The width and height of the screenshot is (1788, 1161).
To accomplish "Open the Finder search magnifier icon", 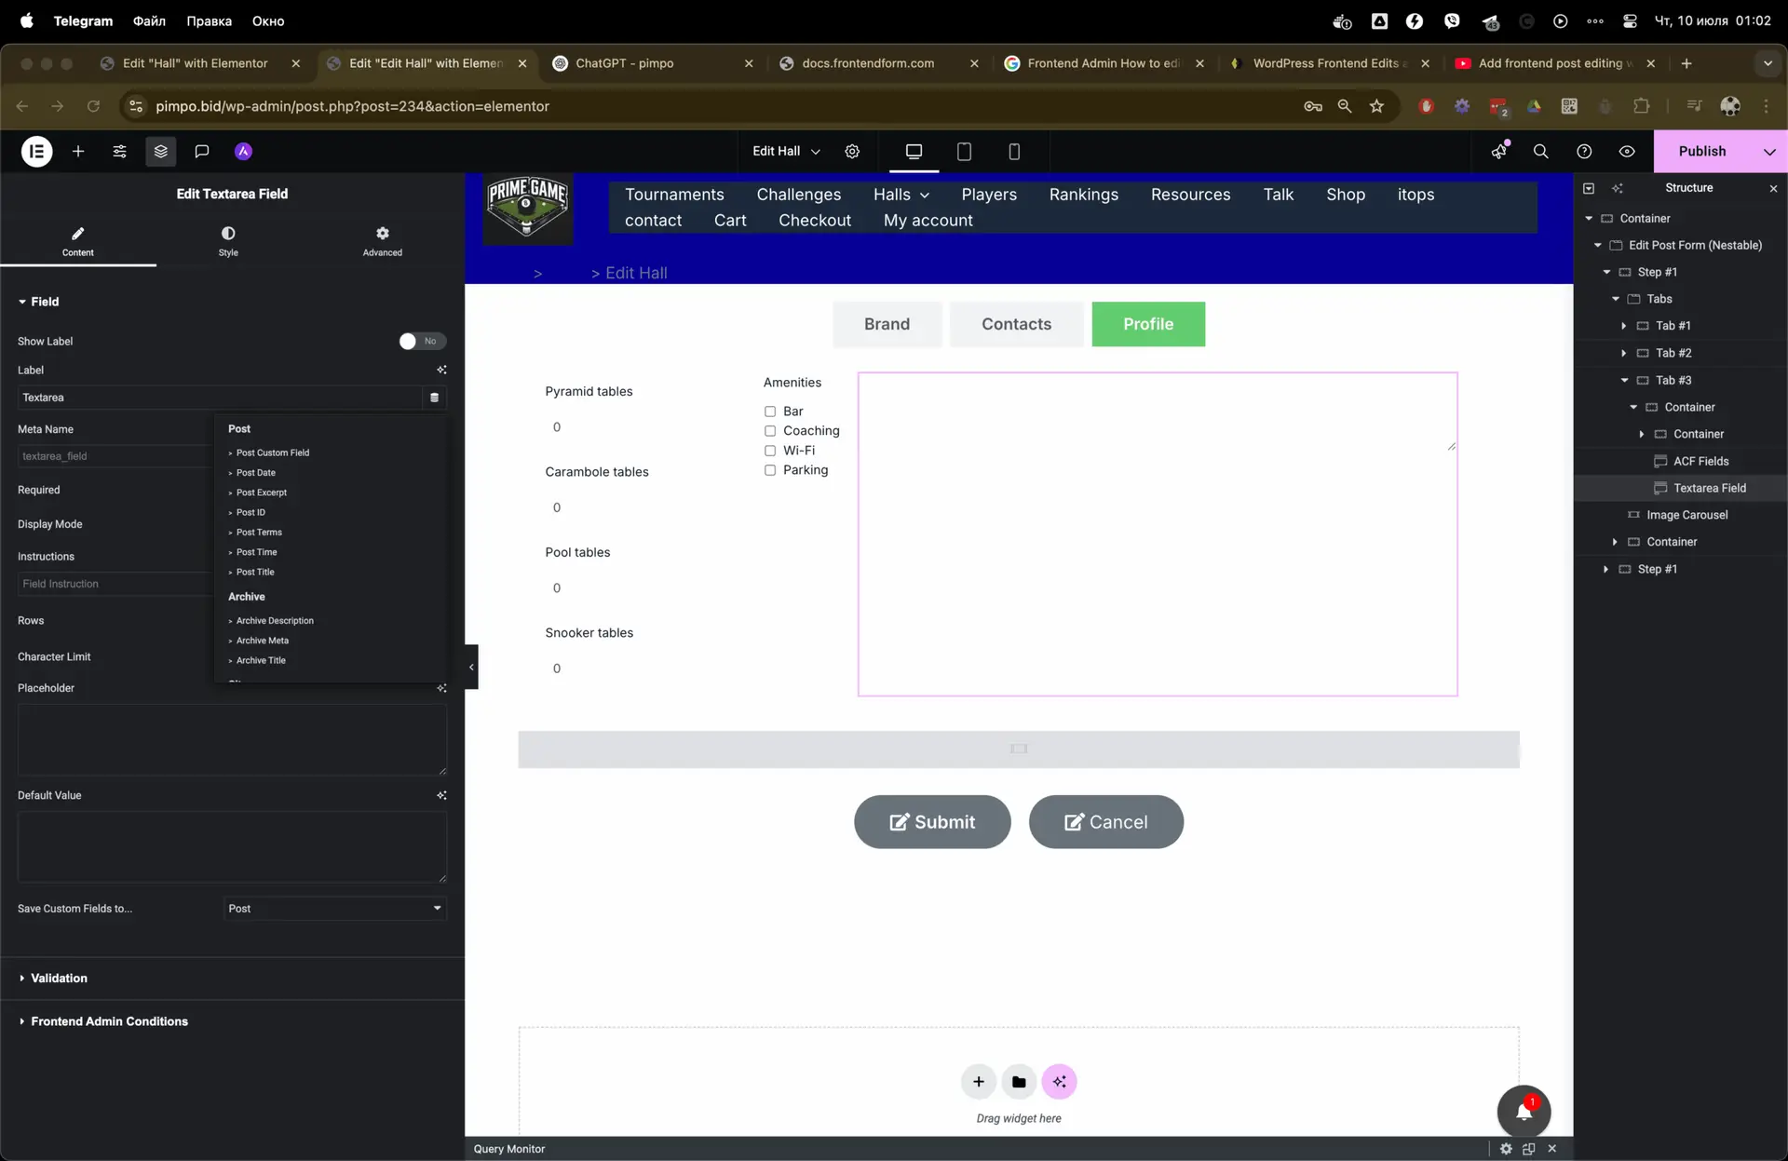I will coord(1541,151).
